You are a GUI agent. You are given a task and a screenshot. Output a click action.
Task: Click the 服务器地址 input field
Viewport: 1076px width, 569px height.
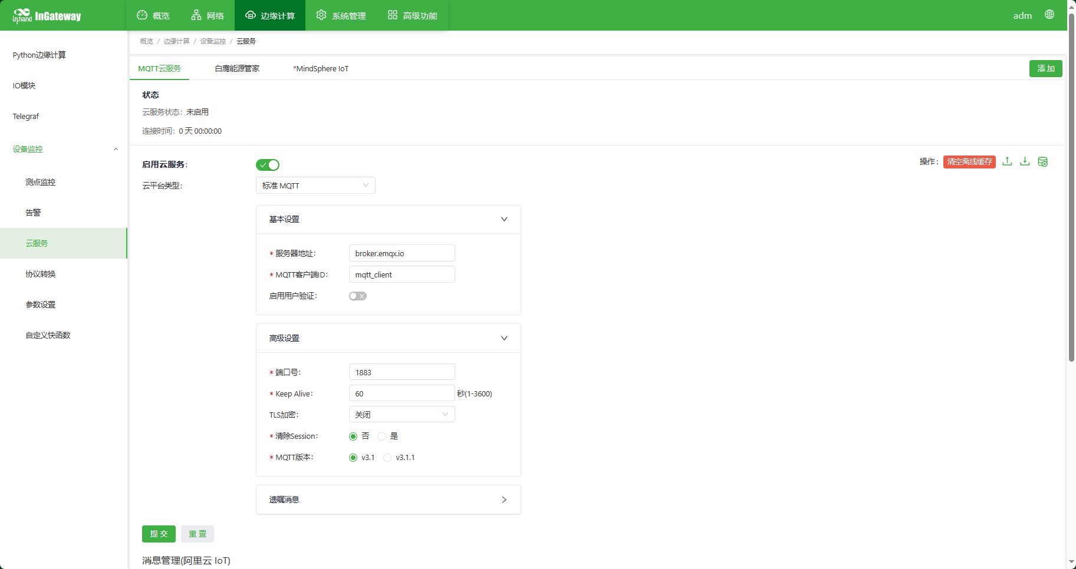[402, 253]
